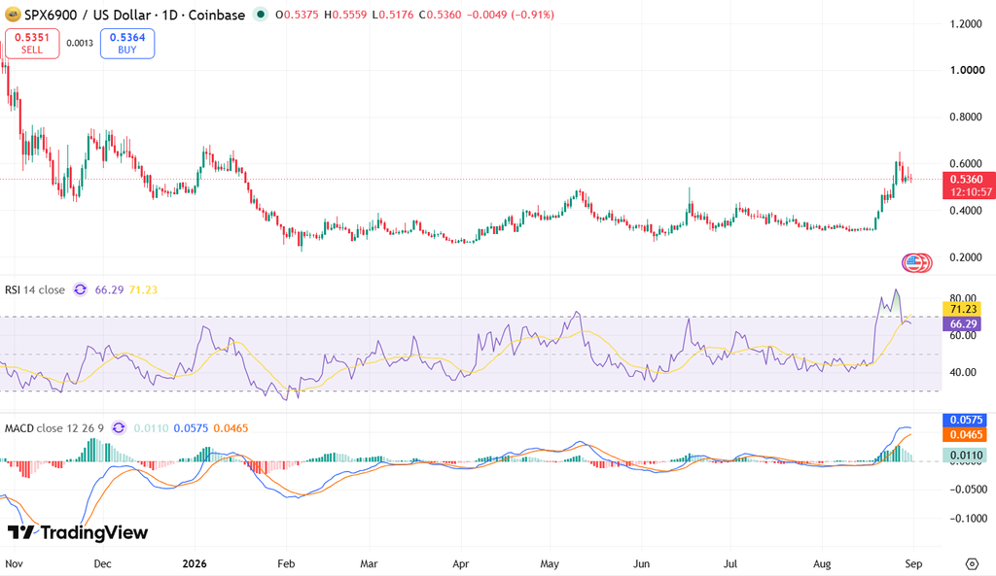Image resolution: width=996 pixels, height=576 pixels.
Task: Click the signal value 0.0465 in legend
Action: 231,428
